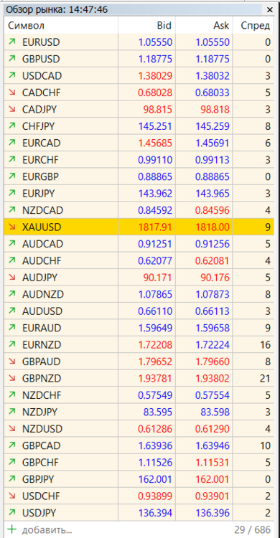Select the GBPUSD symbol row

(x=139, y=59)
